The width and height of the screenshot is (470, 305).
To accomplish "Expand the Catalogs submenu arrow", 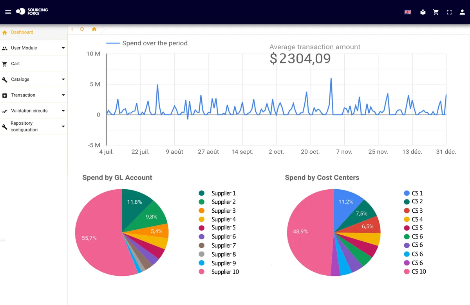I will pyautogui.click(x=63, y=79).
